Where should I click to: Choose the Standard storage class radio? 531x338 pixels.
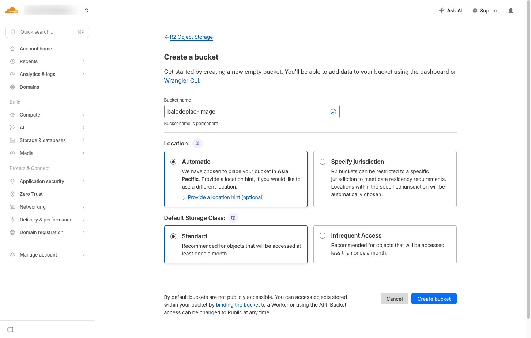coord(173,236)
